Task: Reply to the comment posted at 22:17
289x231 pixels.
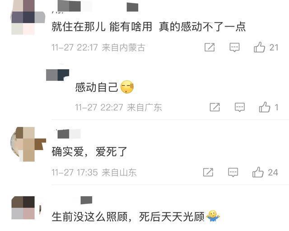Action: coord(234,47)
